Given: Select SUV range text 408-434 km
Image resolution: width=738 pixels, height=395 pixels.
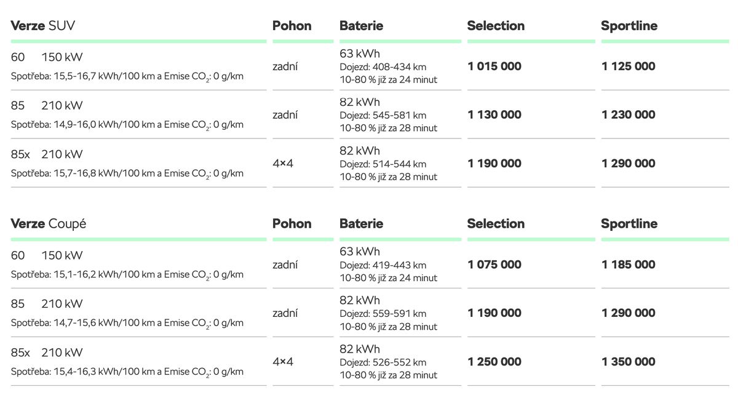Looking at the screenshot, I should tap(399, 66).
